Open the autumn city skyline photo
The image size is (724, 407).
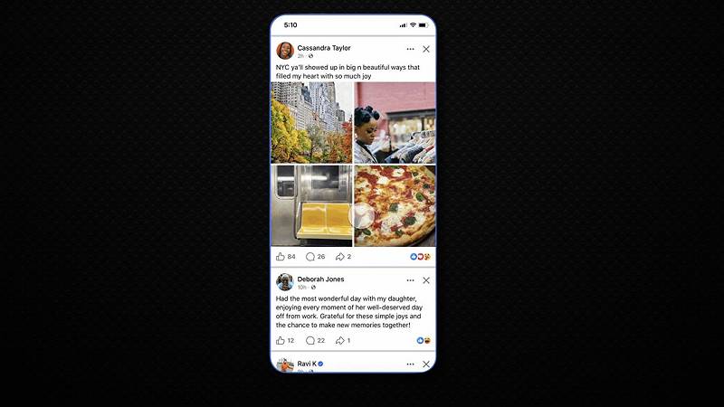point(311,123)
